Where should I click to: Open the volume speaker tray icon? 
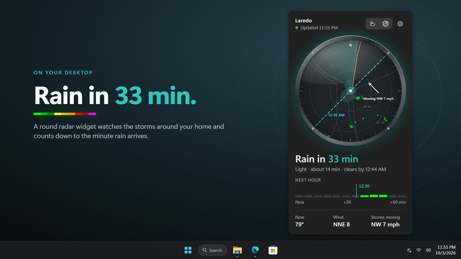point(428,250)
